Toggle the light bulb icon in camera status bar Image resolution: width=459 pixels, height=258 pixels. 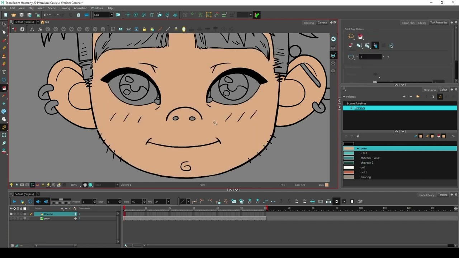[x=11, y=185]
